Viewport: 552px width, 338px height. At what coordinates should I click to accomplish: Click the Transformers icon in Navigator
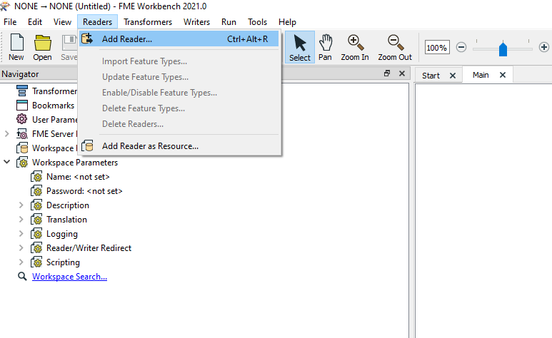(x=22, y=91)
